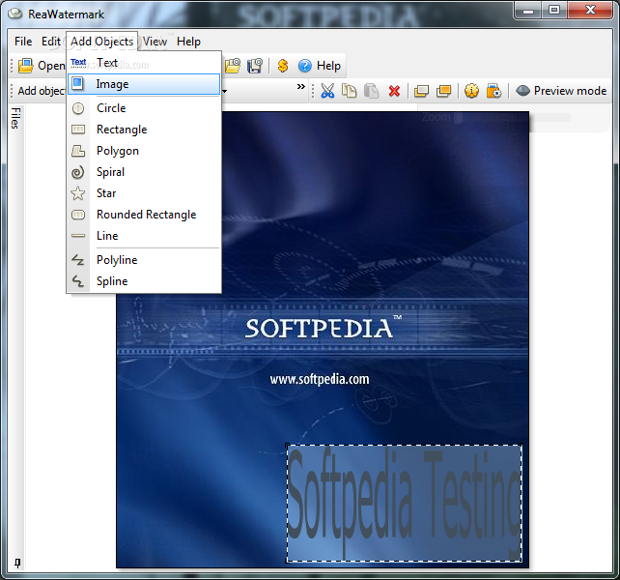Viewport: 620px width, 580px height.
Task: Click the dollar sign purchase icon
Action: pyautogui.click(x=283, y=66)
